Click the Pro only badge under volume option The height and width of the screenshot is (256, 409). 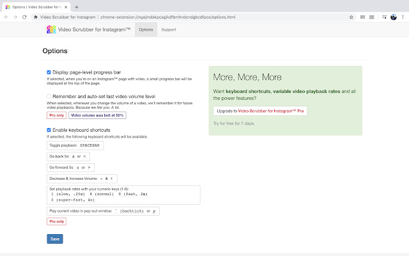point(57,115)
